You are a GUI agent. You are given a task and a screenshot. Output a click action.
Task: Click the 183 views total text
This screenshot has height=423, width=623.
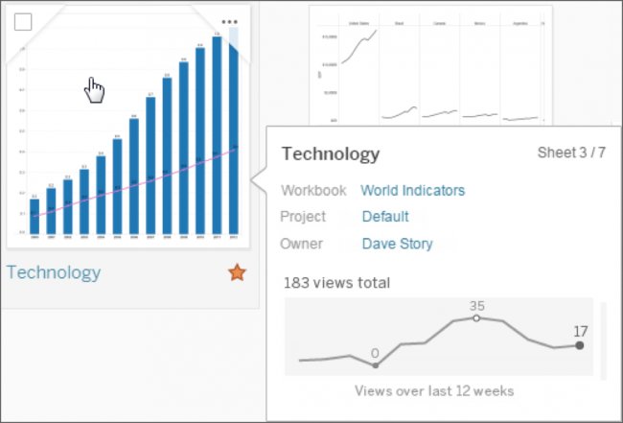click(336, 283)
